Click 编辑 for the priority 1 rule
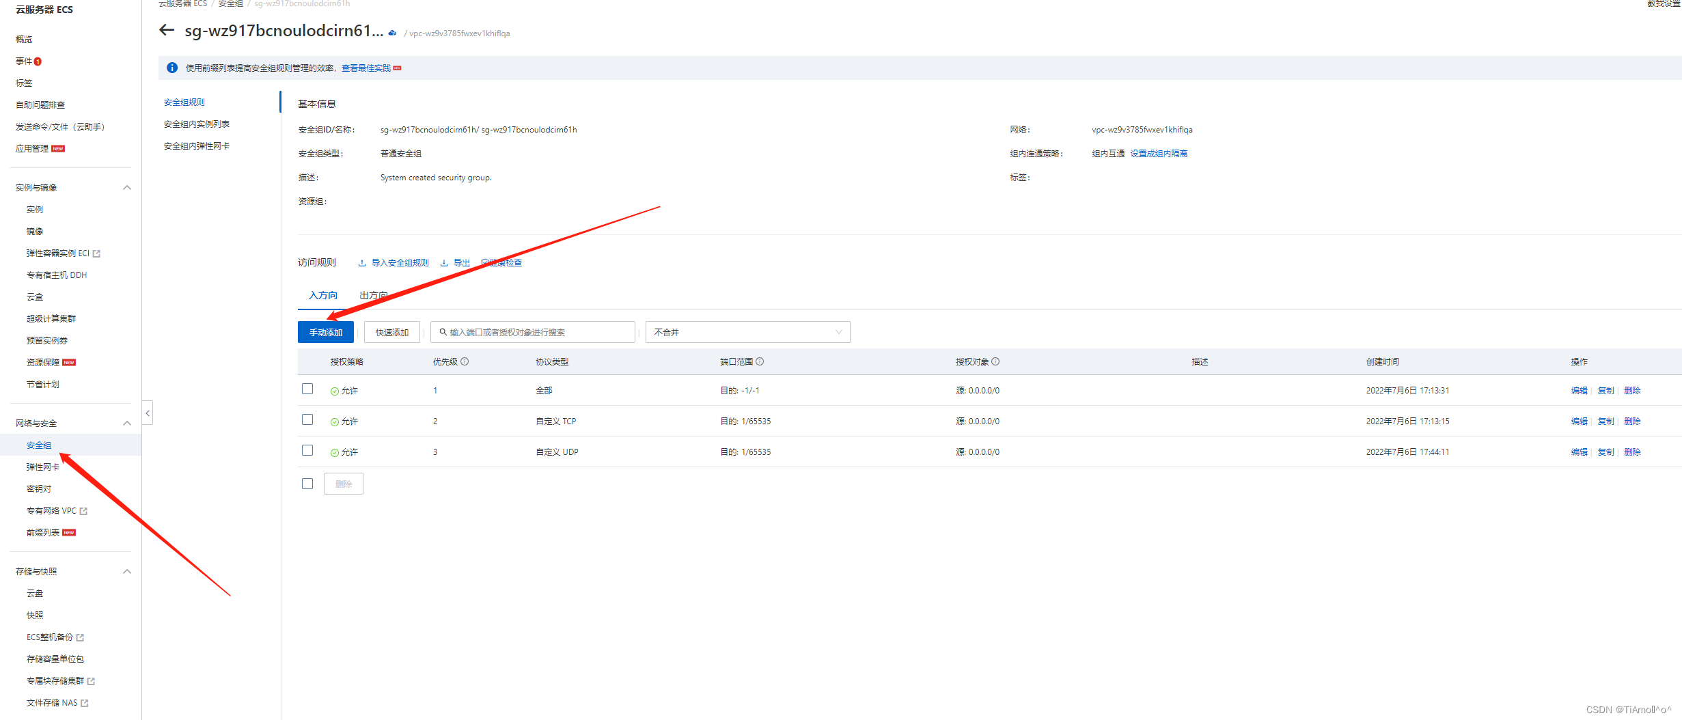1682x720 pixels. click(x=1579, y=391)
